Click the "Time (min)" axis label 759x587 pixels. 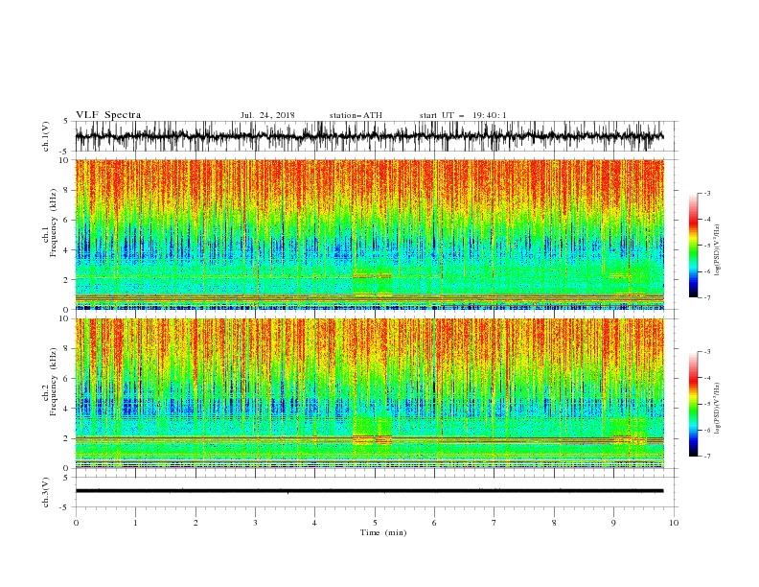coord(383,532)
